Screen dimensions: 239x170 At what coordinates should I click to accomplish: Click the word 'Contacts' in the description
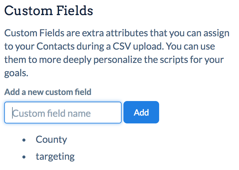[x=55, y=46]
